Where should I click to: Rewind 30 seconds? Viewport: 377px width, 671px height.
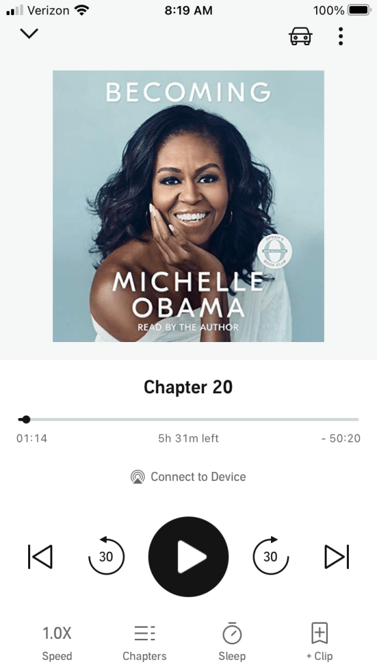click(x=106, y=556)
